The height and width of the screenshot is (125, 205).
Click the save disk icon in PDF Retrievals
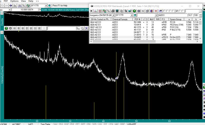(117, 11)
